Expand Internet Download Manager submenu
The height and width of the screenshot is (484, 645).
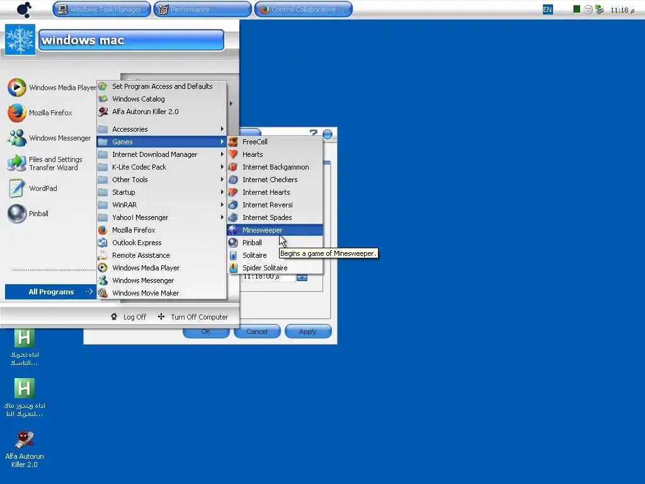point(162,154)
